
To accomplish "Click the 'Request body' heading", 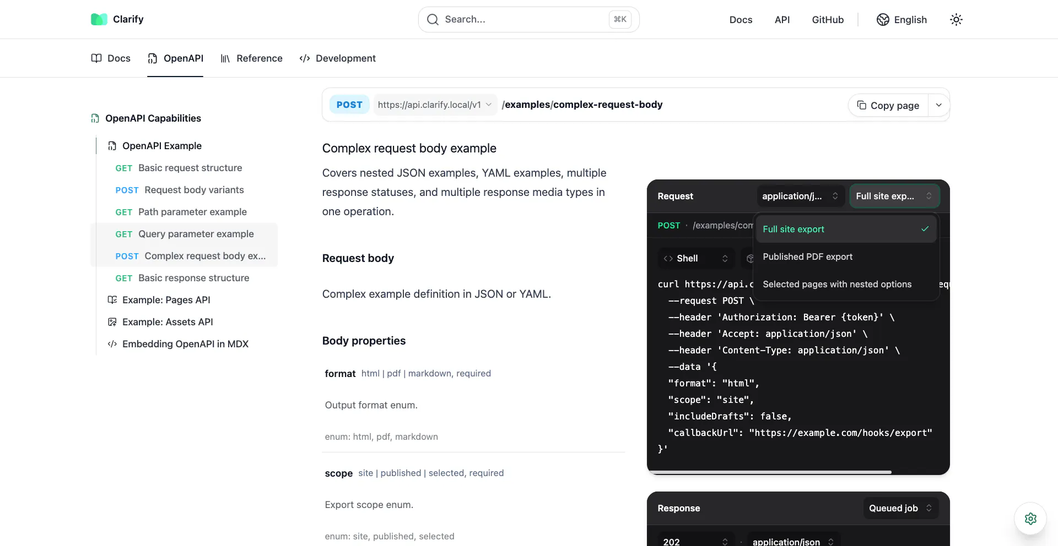I will (358, 258).
